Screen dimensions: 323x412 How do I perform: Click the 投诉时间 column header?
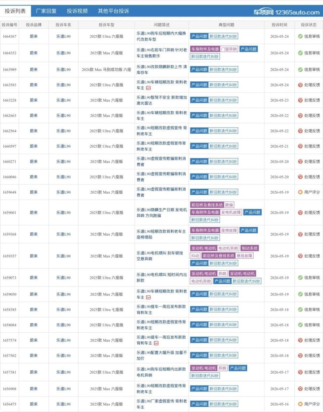coord(280,25)
